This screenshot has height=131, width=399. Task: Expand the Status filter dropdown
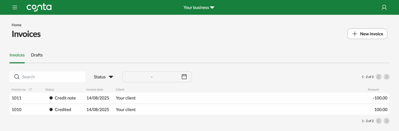click(103, 77)
